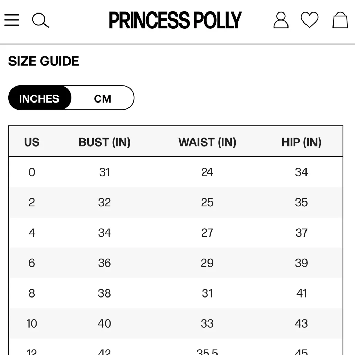Switch size guide to CM
Screen dimensions: 355x355
[103, 99]
